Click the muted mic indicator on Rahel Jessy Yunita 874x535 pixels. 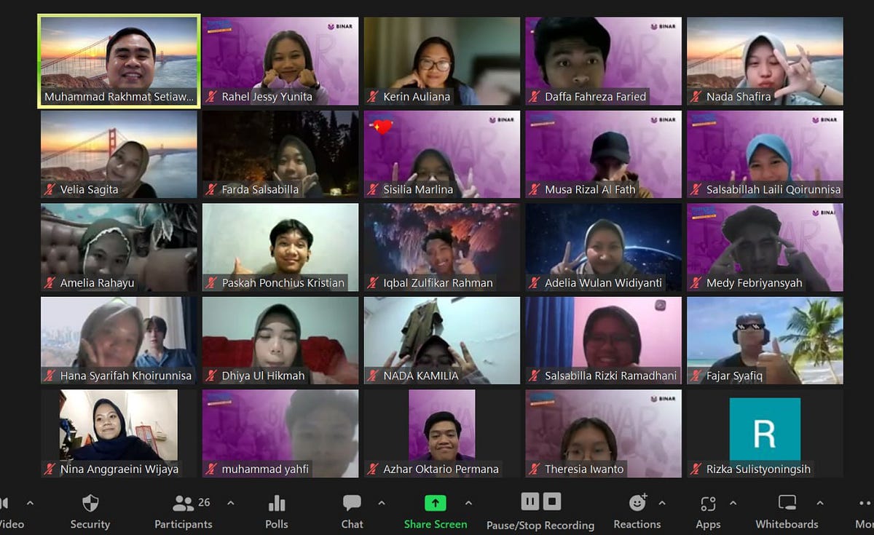pyautogui.click(x=211, y=96)
